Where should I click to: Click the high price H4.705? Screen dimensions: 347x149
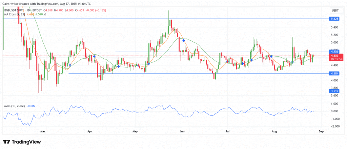[59, 10]
